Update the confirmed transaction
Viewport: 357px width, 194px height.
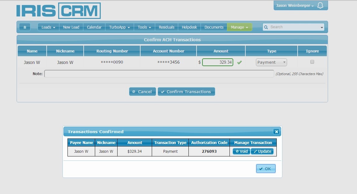[x=262, y=151]
